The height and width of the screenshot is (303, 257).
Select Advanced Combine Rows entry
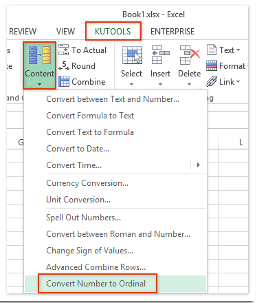pyautogui.click(x=115, y=267)
